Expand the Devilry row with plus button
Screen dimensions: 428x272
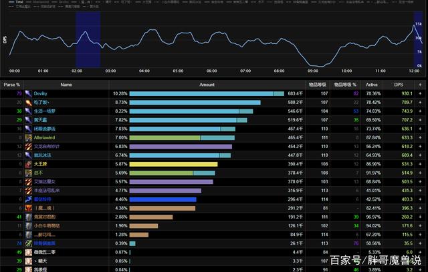click(x=421, y=94)
